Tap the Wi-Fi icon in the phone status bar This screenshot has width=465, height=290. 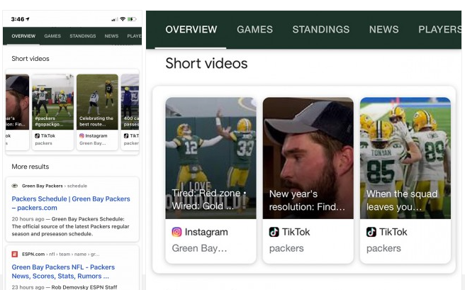tap(123, 18)
